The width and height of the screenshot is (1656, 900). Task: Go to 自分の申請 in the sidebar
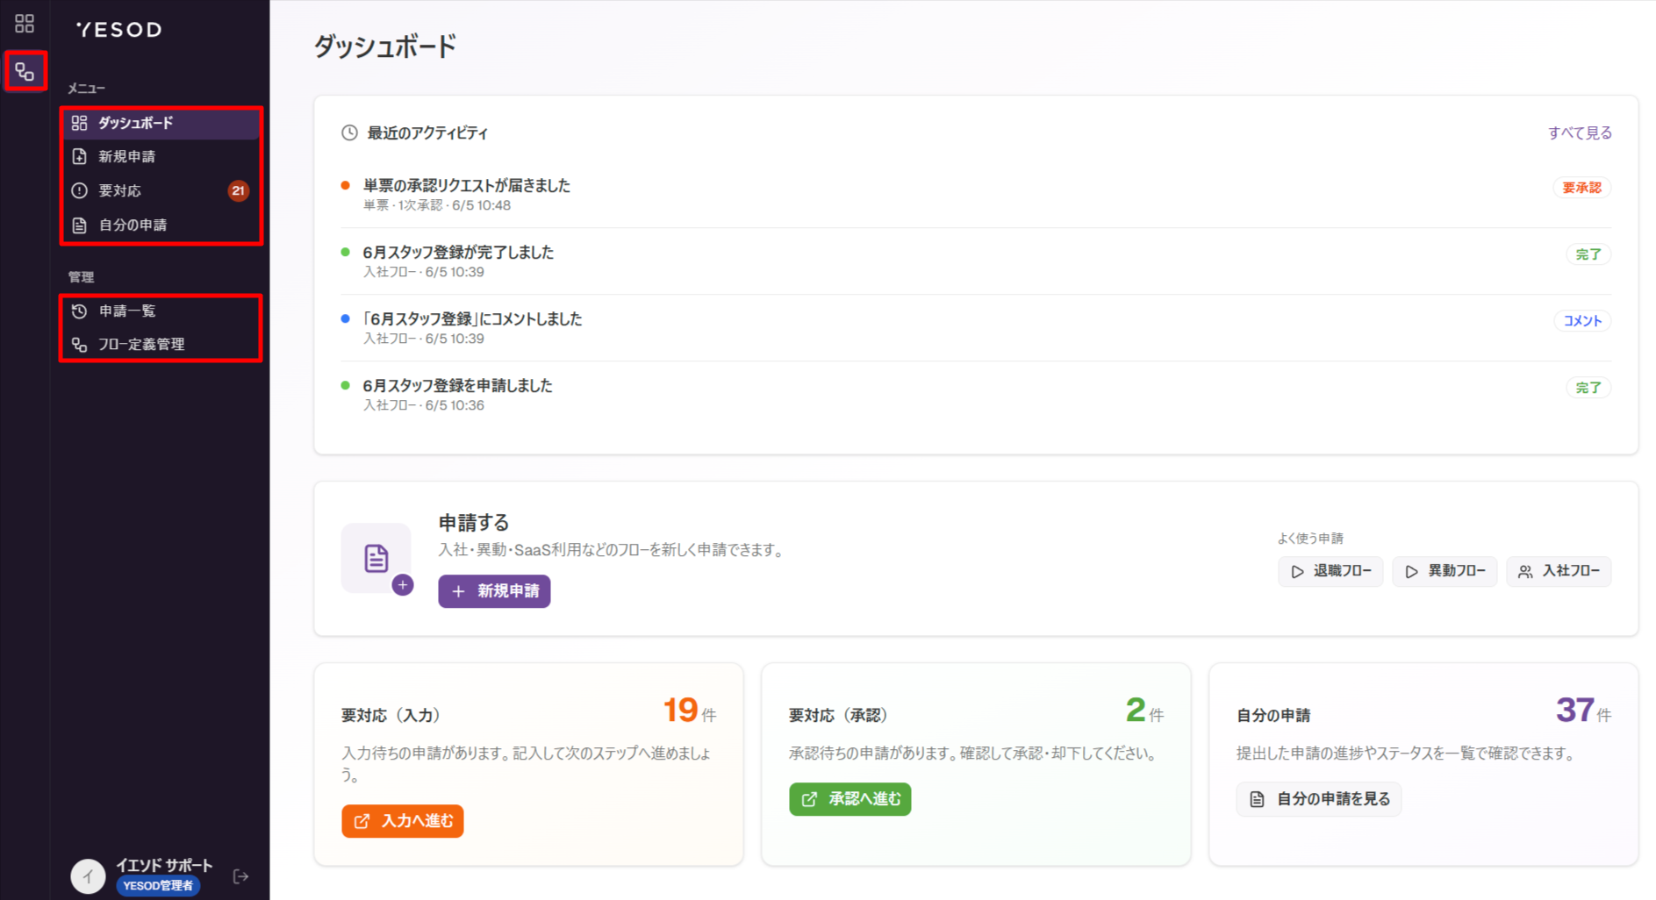pyautogui.click(x=161, y=225)
